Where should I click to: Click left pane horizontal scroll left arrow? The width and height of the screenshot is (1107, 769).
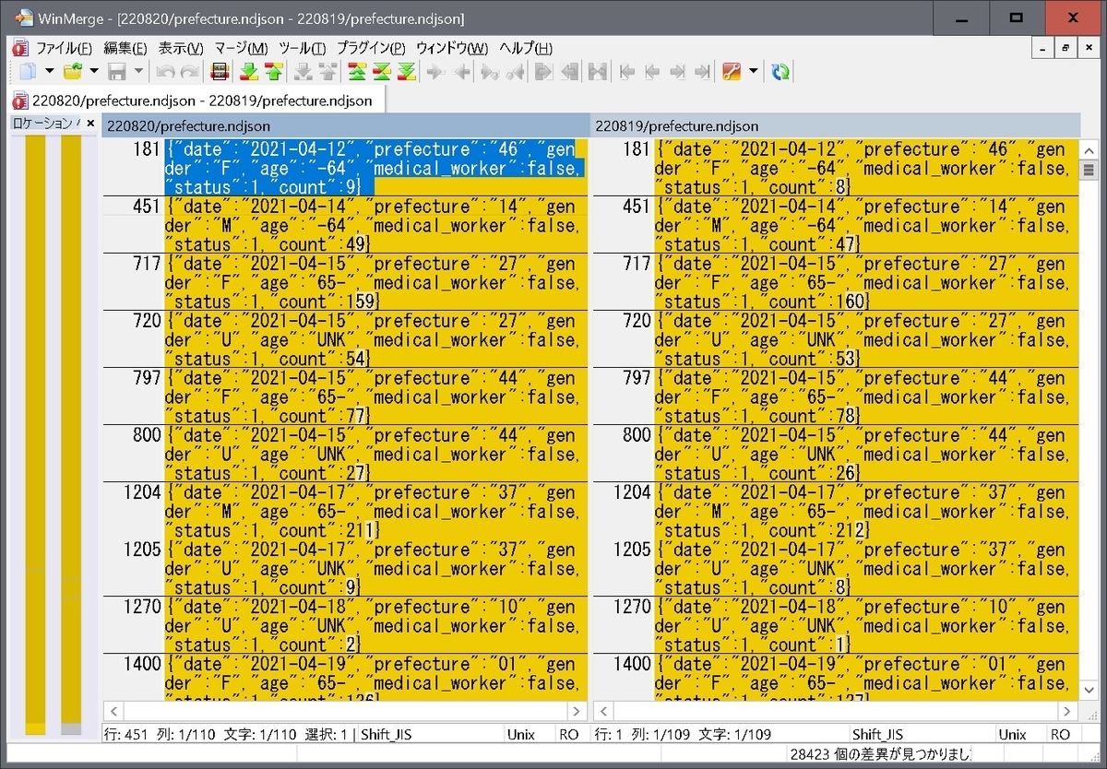coord(112,711)
